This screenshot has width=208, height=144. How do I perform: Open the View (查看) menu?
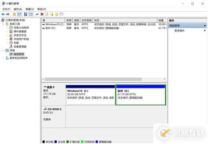[30, 9]
